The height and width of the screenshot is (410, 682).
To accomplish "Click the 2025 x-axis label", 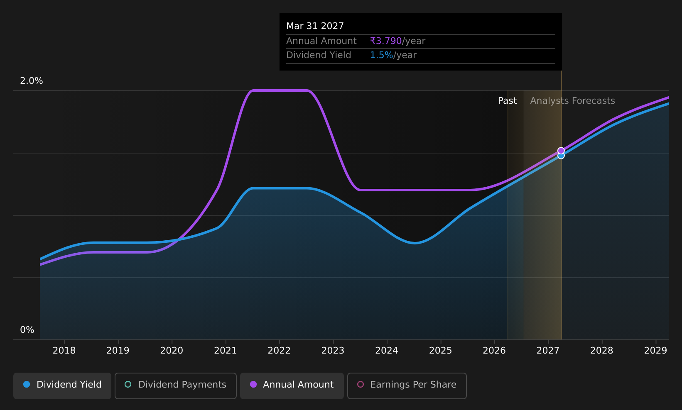I will 441,351.
